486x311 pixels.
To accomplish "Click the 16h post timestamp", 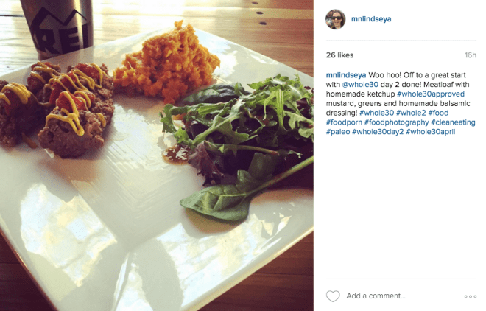I will (470, 55).
